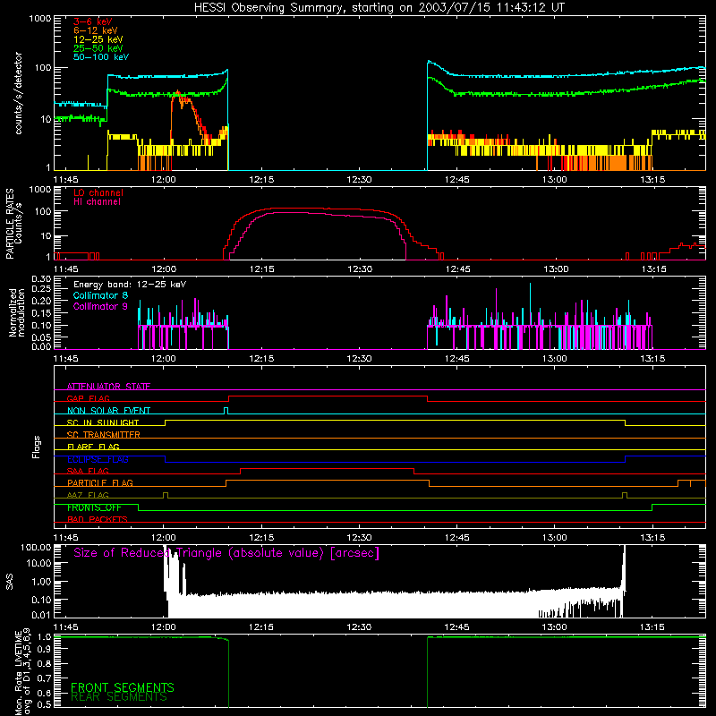Select the Collimator 8 legend label
Viewport: 716px width, 716px height.
click(100, 295)
